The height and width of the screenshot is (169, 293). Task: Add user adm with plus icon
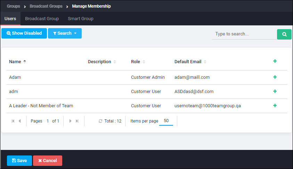[x=275, y=91]
